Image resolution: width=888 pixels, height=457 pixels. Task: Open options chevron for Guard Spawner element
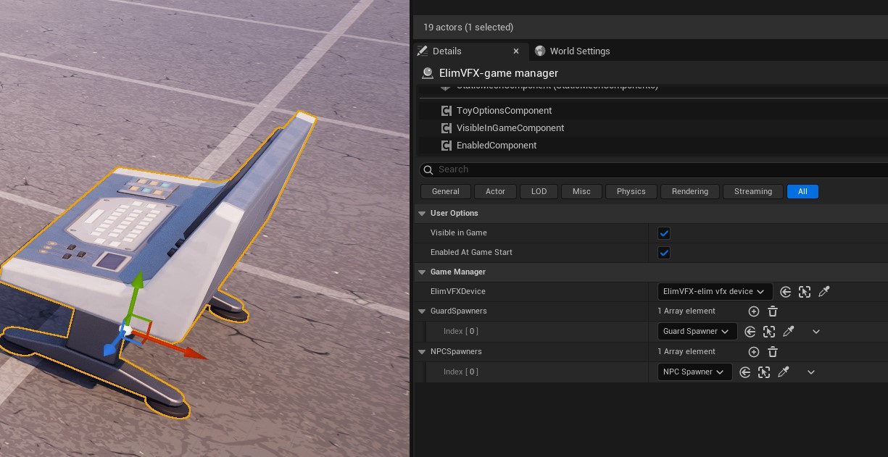click(x=816, y=332)
